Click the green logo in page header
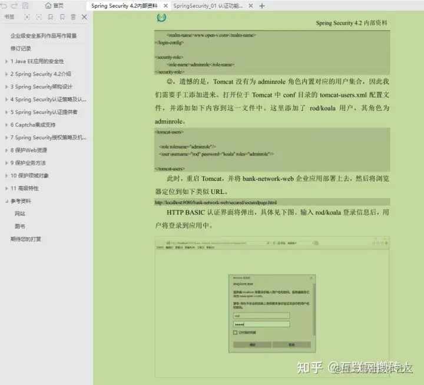 pyautogui.click(x=161, y=18)
